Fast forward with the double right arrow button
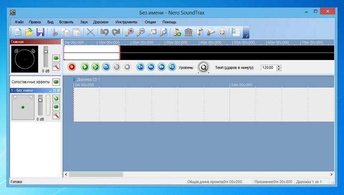The width and height of the screenshot is (344, 195). (x=161, y=67)
